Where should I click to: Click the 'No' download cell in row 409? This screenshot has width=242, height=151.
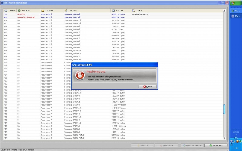pyautogui.click(x=18, y=20)
